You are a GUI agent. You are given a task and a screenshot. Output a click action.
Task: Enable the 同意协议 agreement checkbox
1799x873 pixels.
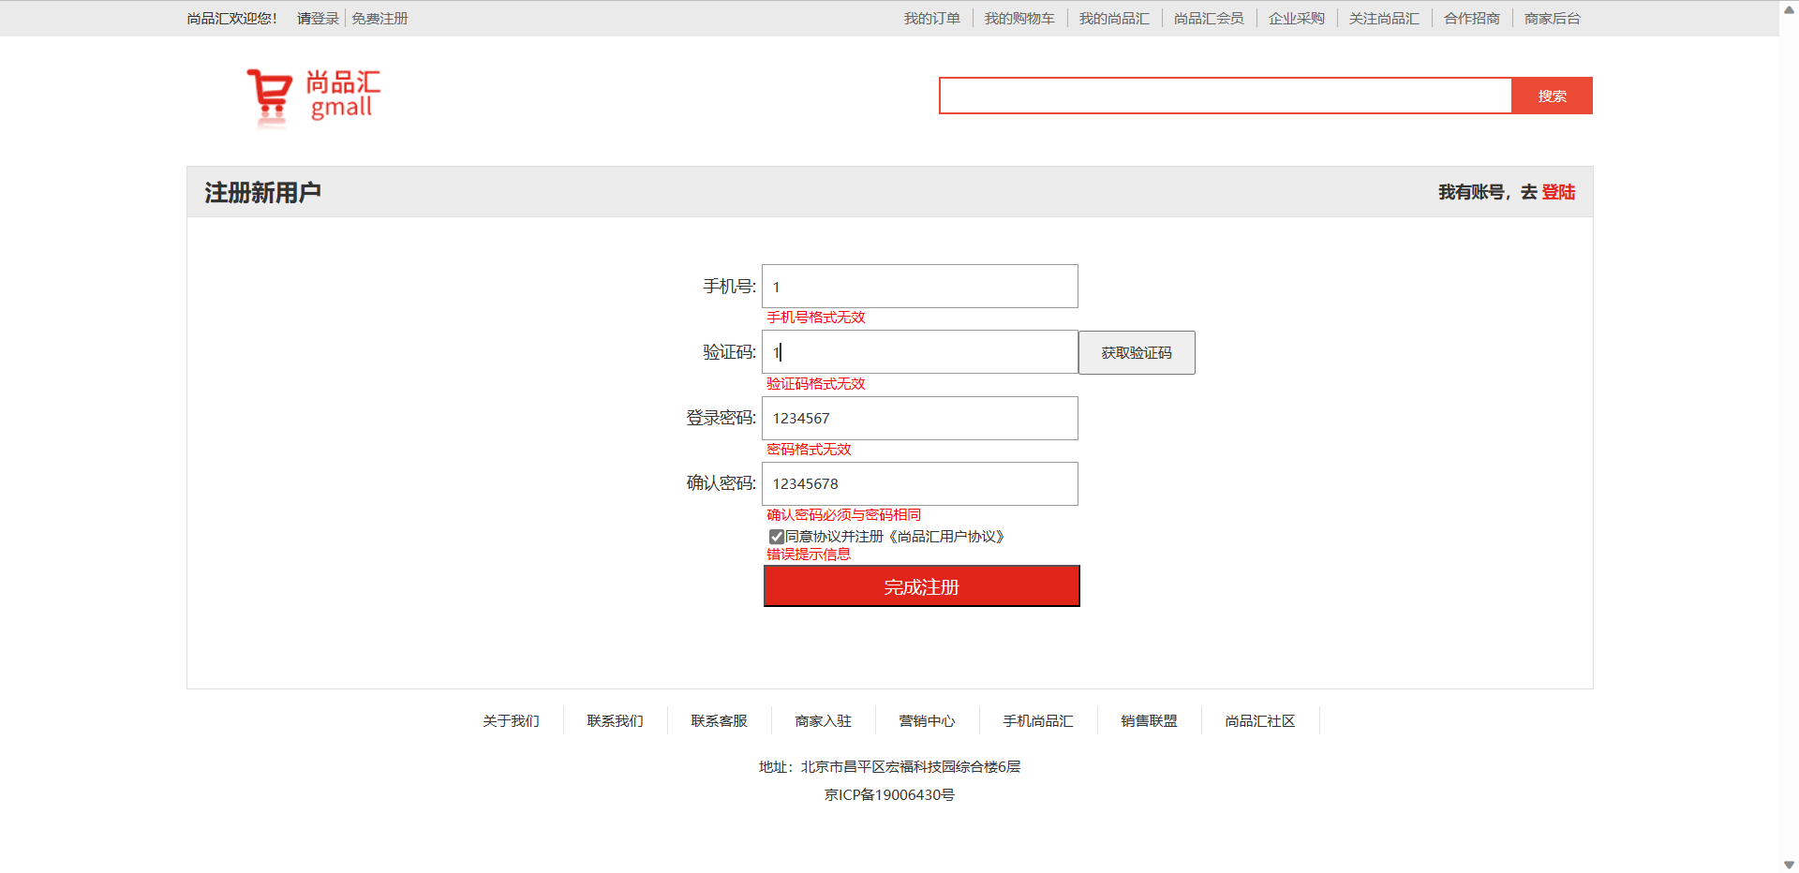[x=776, y=536]
